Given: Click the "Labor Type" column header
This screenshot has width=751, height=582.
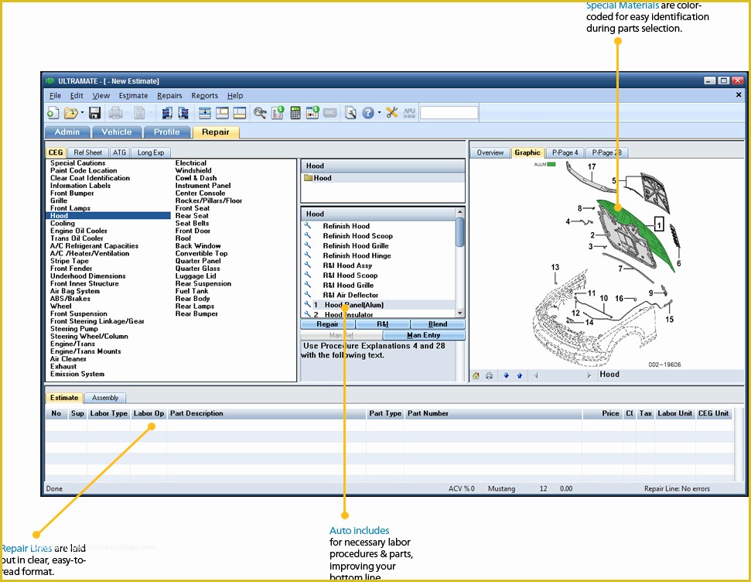Looking at the screenshot, I should click(x=109, y=413).
